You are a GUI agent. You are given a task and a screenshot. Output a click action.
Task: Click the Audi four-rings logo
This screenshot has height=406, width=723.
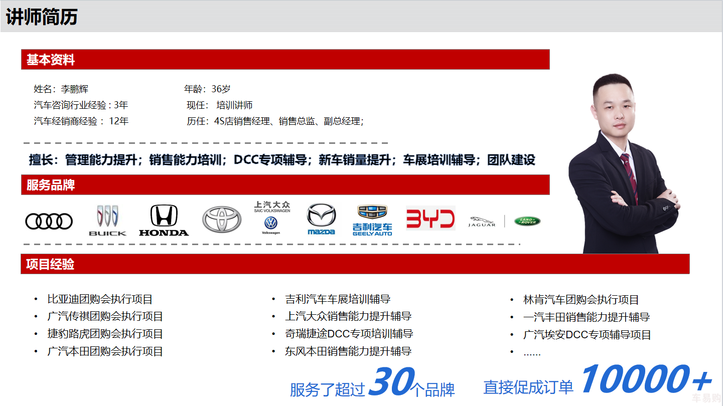click(x=49, y=221)
